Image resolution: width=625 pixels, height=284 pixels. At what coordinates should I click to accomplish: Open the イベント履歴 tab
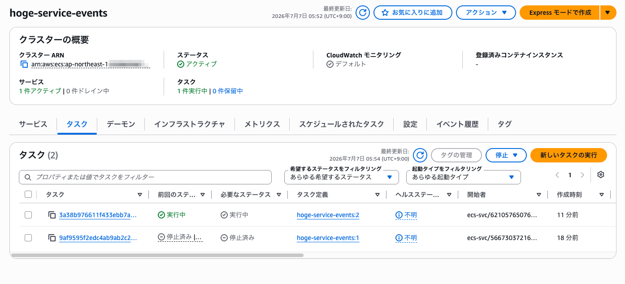coord(457,124)
